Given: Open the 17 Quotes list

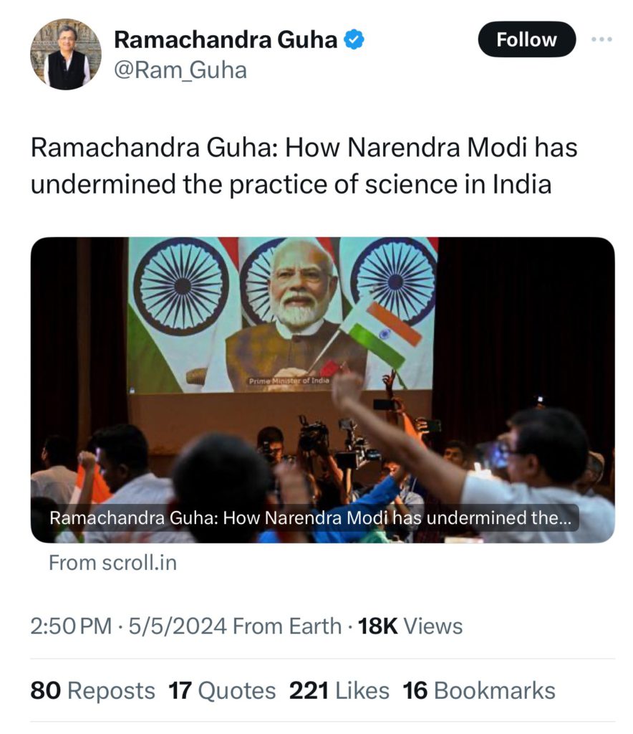Looking at the screenshot, I should point(222,691).
